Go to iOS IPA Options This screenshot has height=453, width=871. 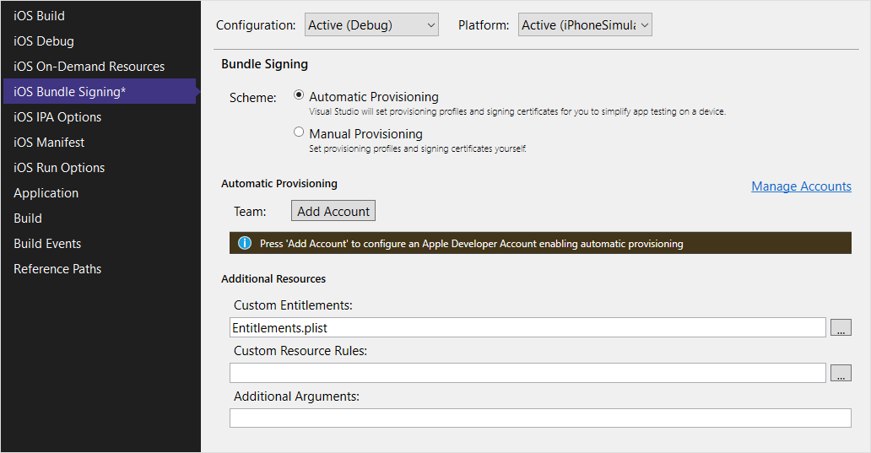[x=57, y=117]
